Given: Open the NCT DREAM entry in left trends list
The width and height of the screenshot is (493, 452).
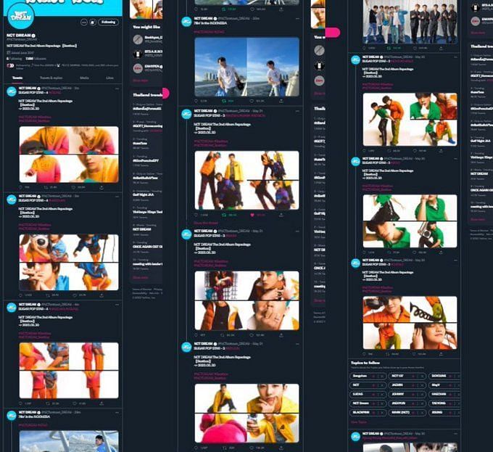Looking at the screenshot, I should pyautogui.click(x=142, y=229).
